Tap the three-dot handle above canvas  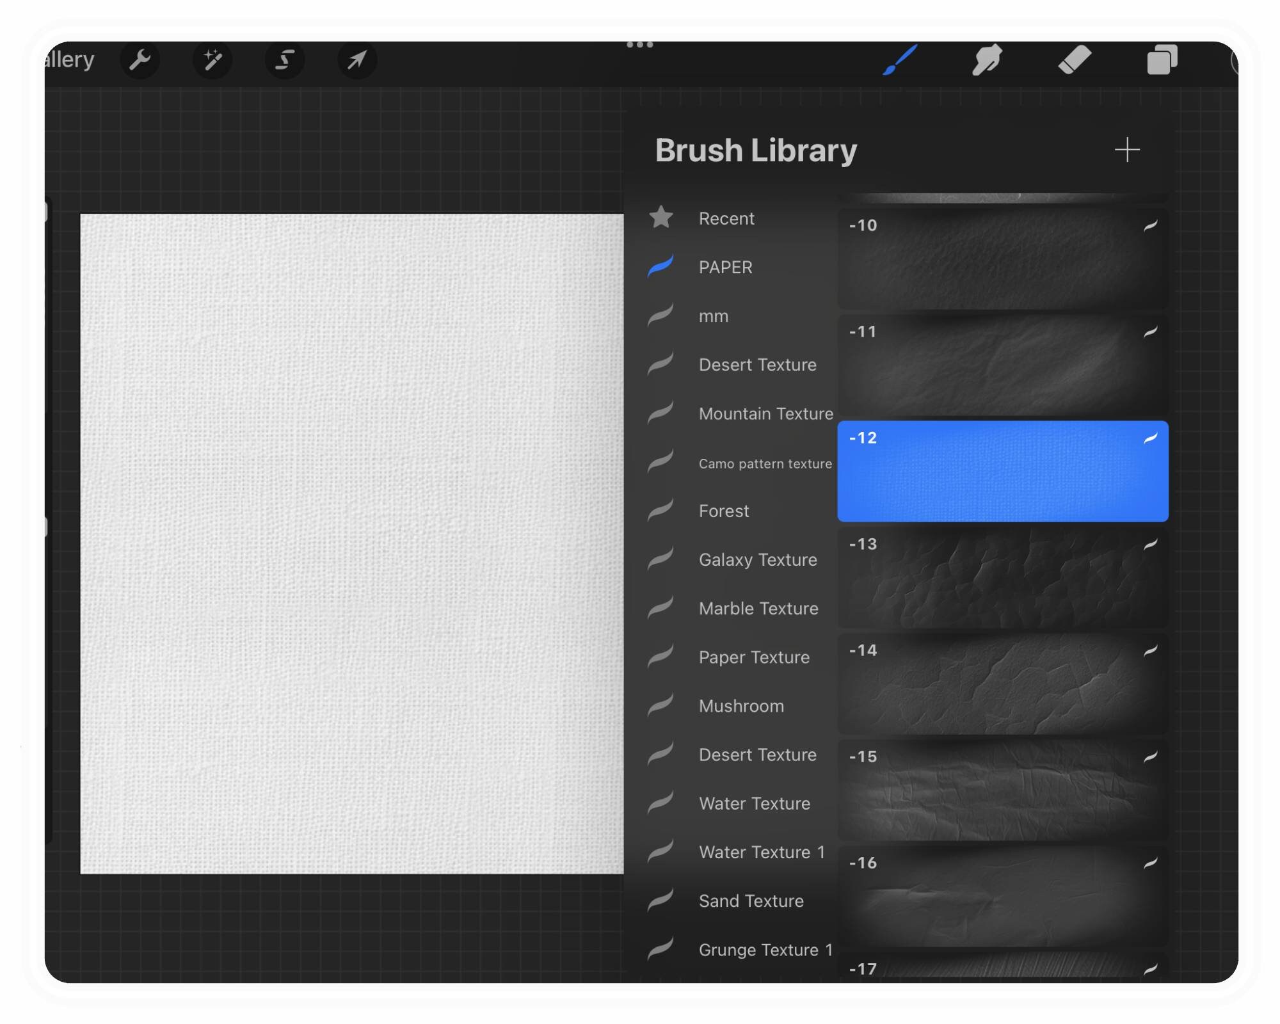click(639, 45)
